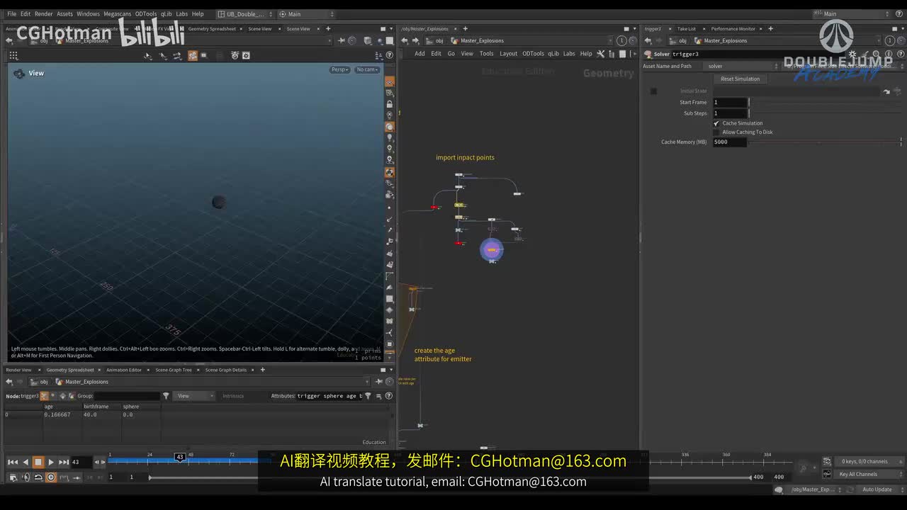Click obj path segment in network editor

(x=439, y=41)
